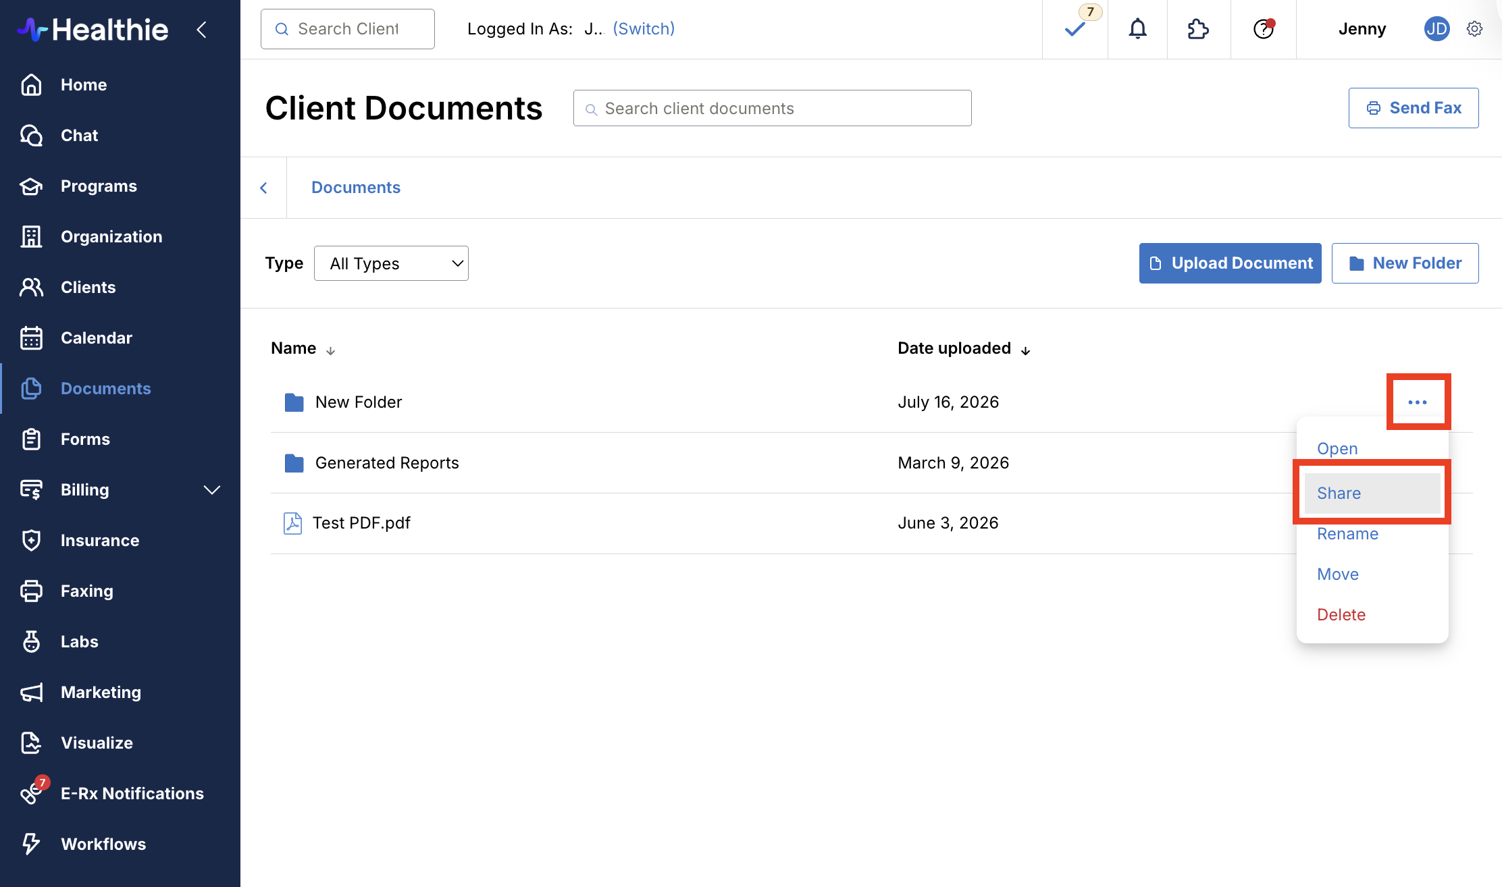This screenshot has width=1502, height=887.
Task: Click the Labs flask icon
Action: click(x=31, y=642)
